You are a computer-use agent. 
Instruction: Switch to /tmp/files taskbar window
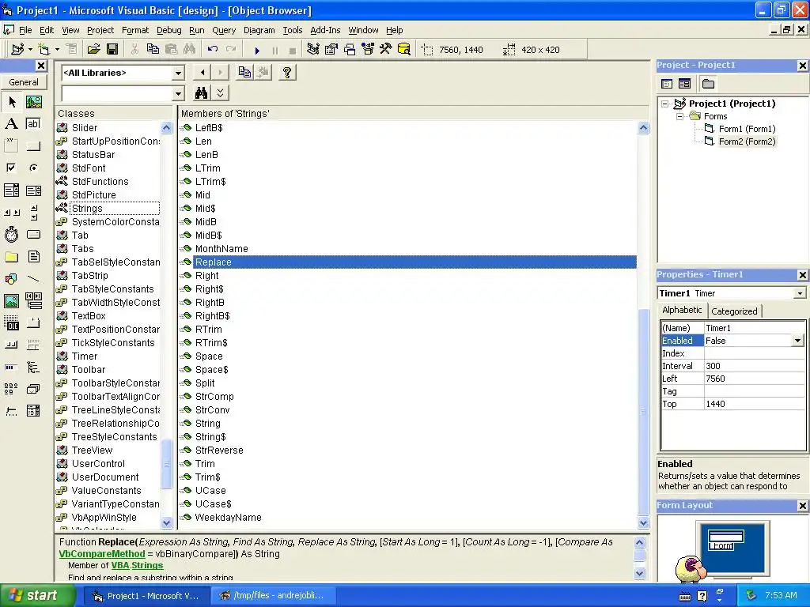point(273,596)
